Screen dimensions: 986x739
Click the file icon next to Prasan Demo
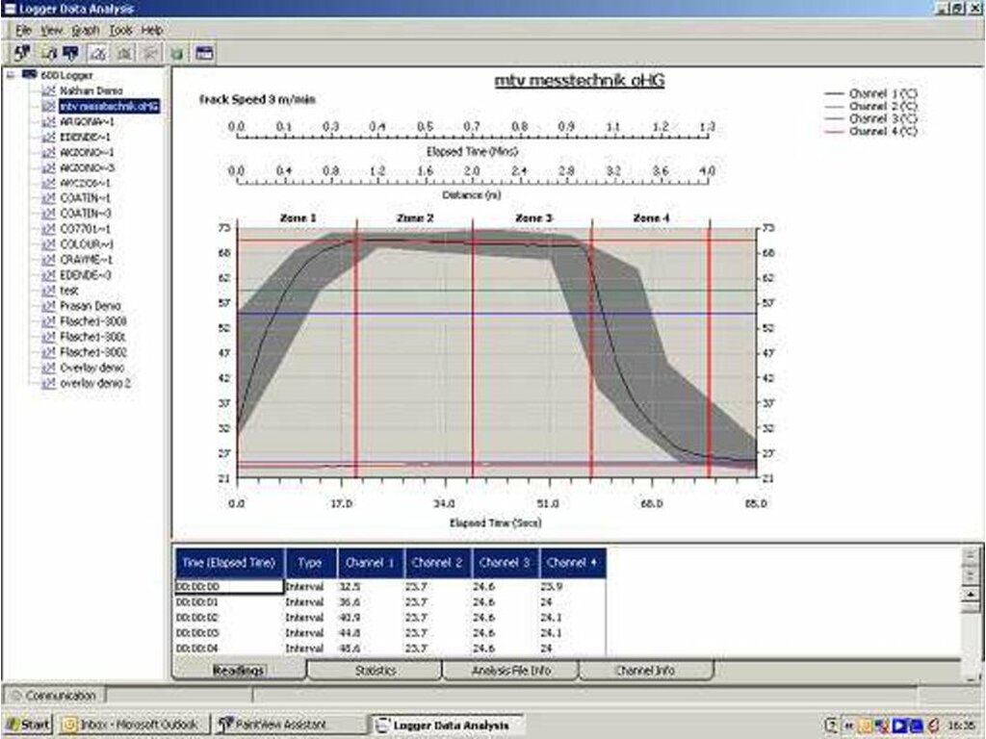(x=48, y=305)
